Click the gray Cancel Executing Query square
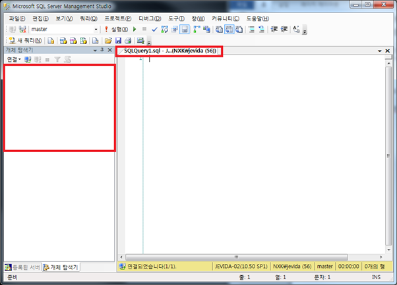This screenshot has height=285, width=397. pyautogui.click(x=144, y=29)
